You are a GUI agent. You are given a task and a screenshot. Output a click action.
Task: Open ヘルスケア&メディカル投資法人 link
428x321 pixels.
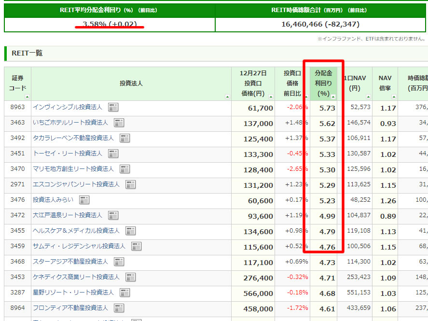pos(76,231)
